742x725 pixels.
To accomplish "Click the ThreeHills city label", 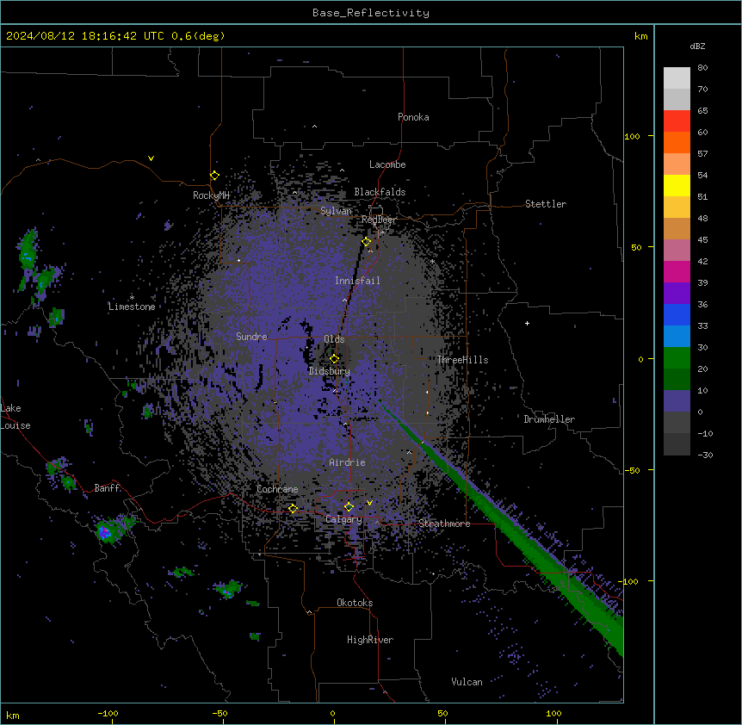I will click(462, 360).
